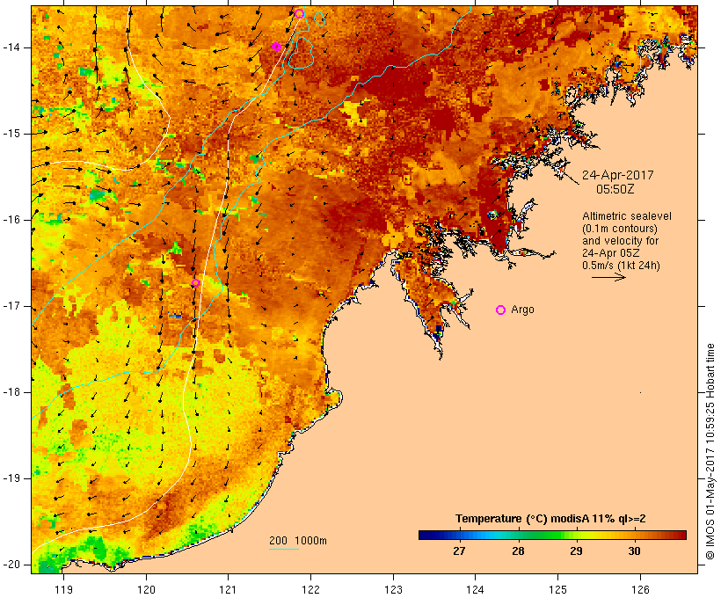Viewport: 721px width, 598px height.
Task: Click the longitude label '125'
Action: [557, 589]
